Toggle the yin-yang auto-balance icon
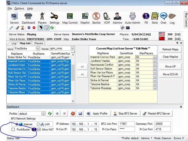The height and width of the screenshot is (141, 188). (x=40, y=28)
